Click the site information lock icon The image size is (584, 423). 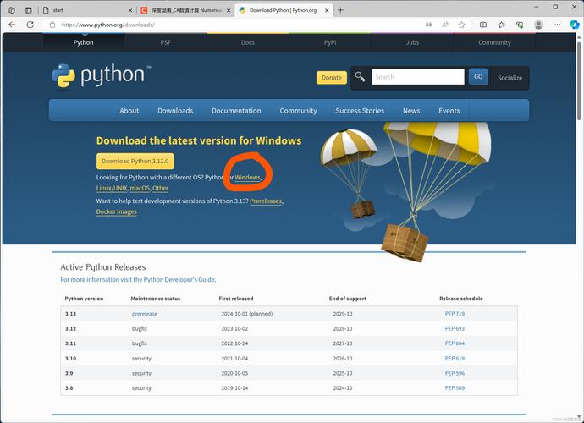tap(52, 25)
